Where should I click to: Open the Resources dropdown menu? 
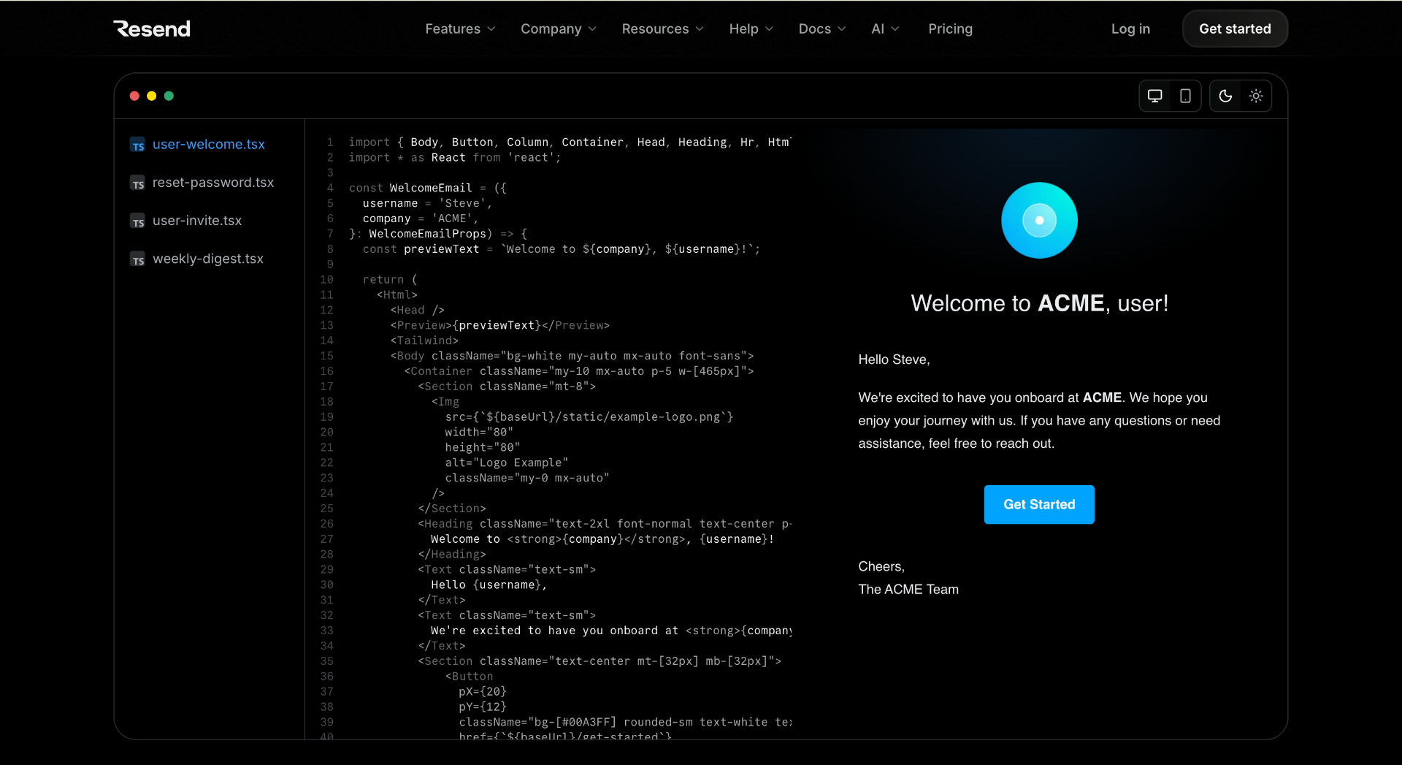point(662,28)
